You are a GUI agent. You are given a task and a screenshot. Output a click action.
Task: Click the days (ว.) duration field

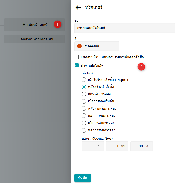[x=91, y=146]
